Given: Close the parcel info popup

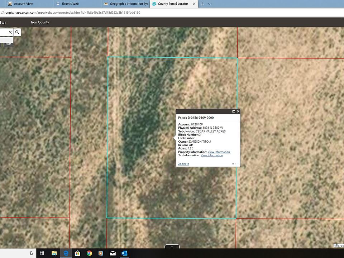Looking at the screenshot, I should [238, 111].
